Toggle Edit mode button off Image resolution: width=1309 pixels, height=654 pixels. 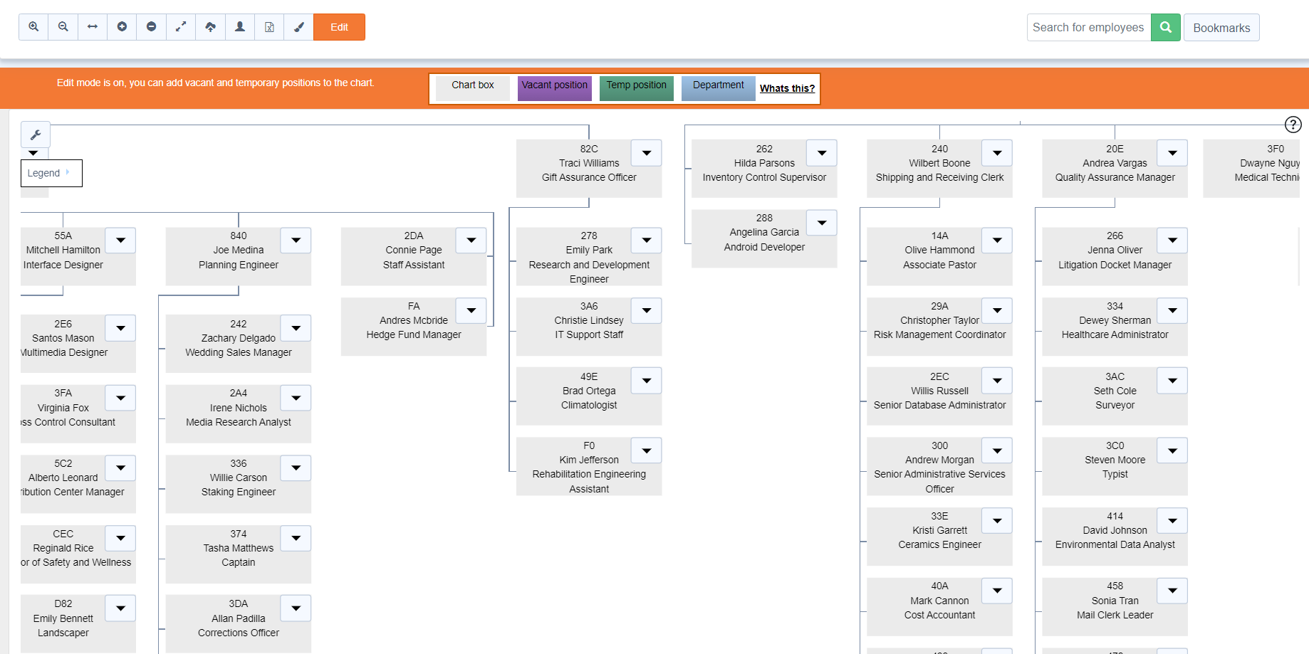pyautogui.click(x=339, y=27)
